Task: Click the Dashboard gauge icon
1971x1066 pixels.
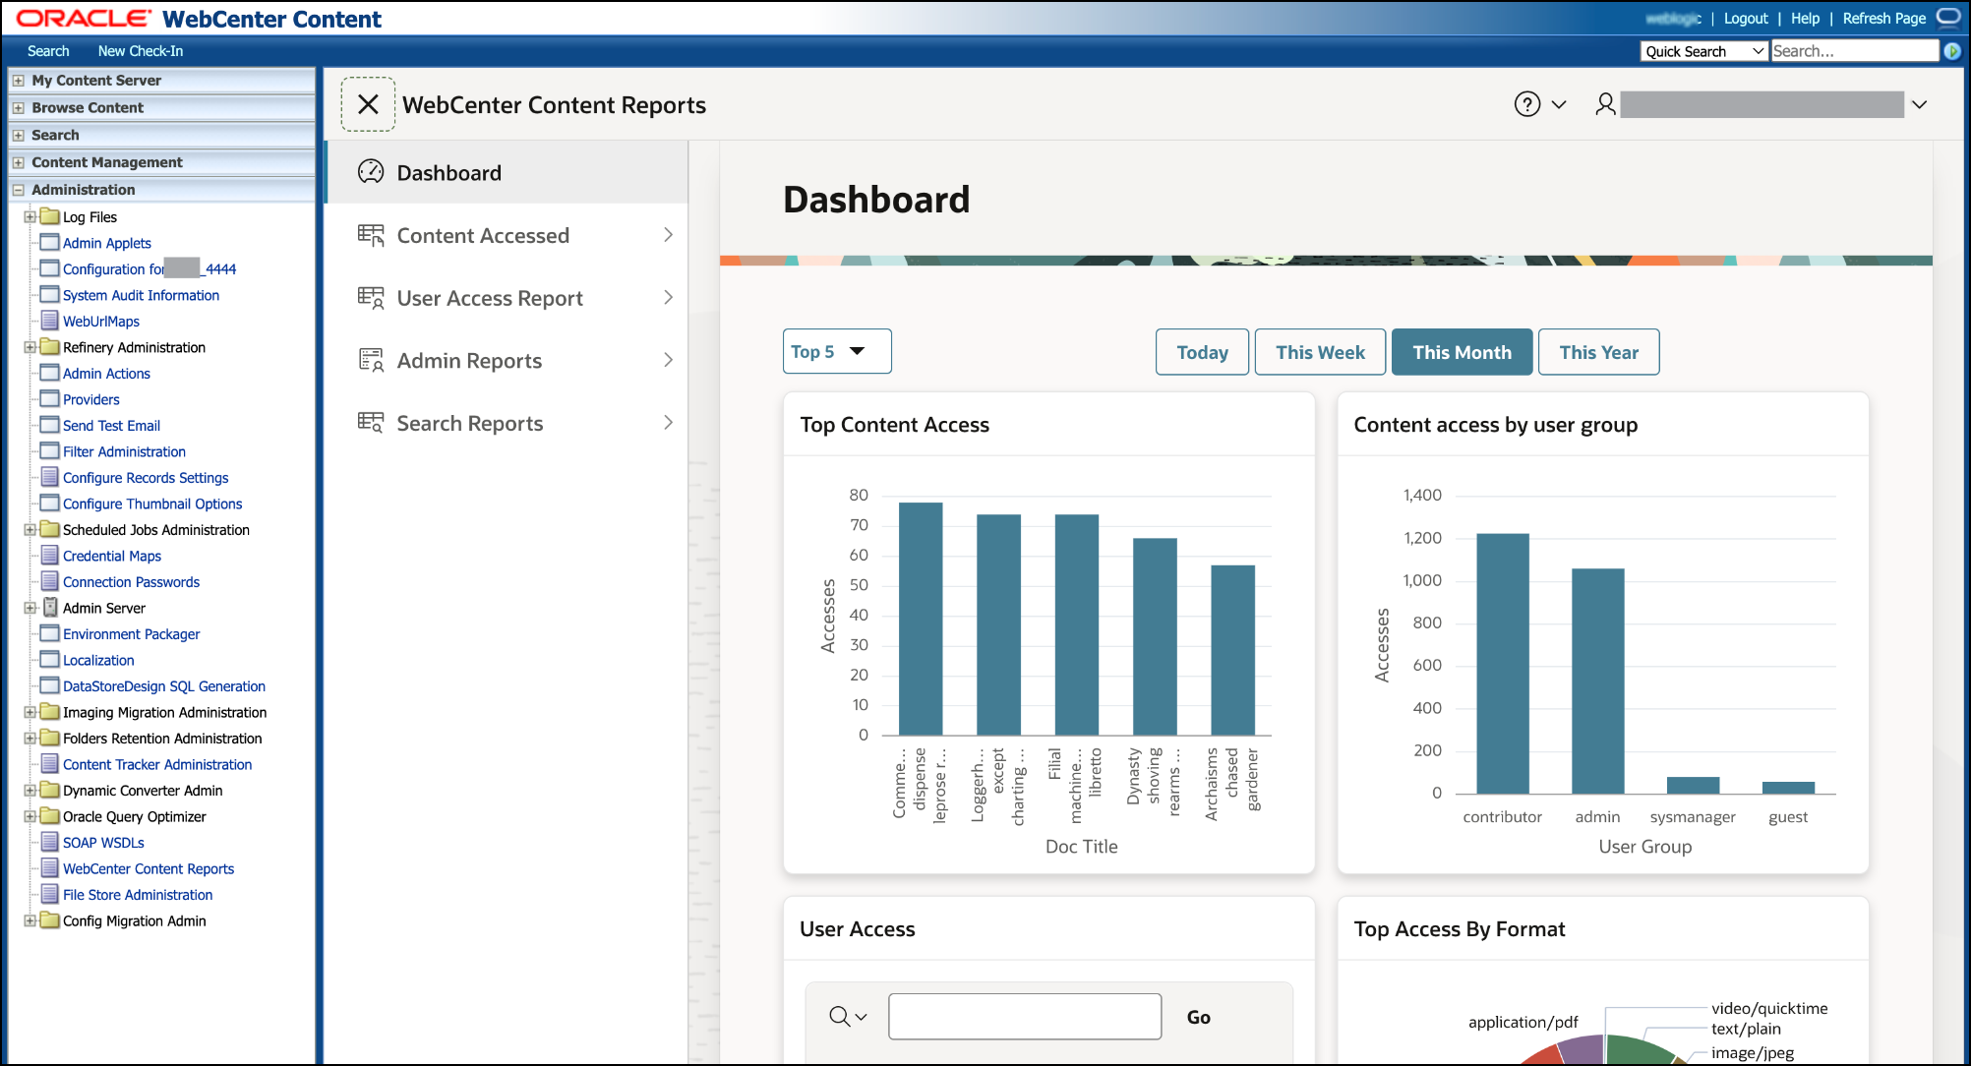Action: 371,172
